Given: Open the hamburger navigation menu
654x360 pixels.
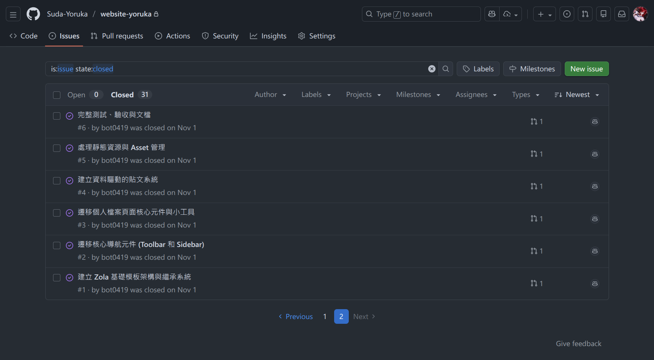Looking at the screenshot, I should 13,14.
